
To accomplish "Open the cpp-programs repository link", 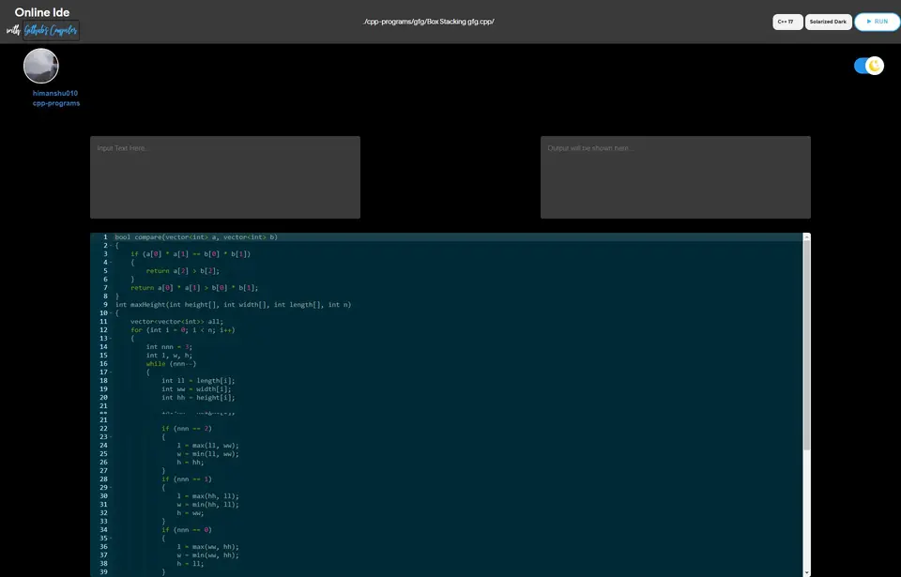I will coord(56,103).
